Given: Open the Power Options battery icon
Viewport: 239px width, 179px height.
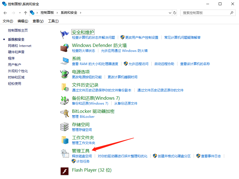Looking at the screenshot, I should click(x=65, y=74).
